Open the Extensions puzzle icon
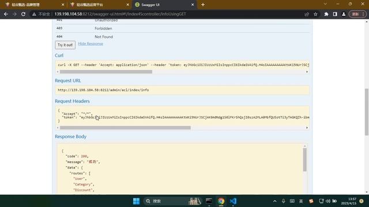369x207 pixels. click(326, 14)
